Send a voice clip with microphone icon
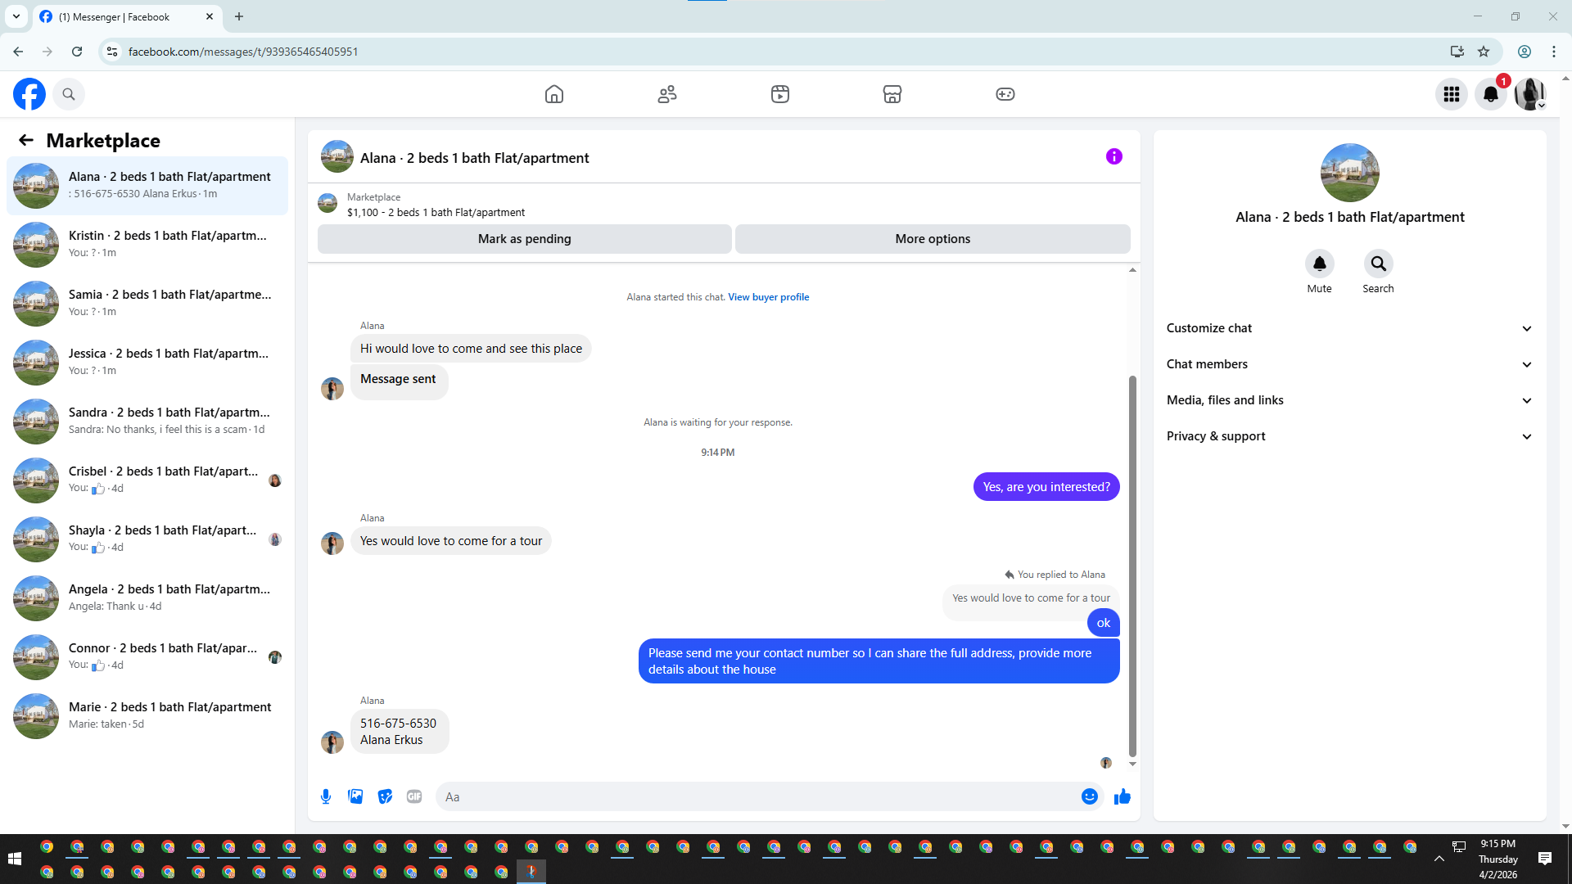This screenshot has width=1572, height=884. (x=326, y=796)
